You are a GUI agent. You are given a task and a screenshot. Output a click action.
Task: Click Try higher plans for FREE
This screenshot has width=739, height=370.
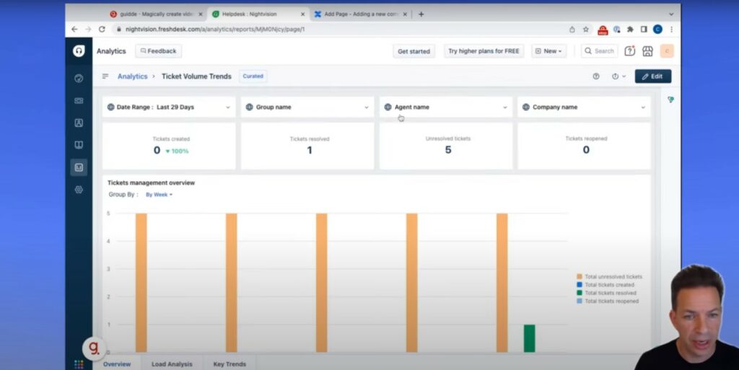[484, 50]
